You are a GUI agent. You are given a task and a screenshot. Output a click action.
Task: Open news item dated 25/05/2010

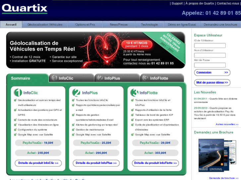click(x=215, y=113)
